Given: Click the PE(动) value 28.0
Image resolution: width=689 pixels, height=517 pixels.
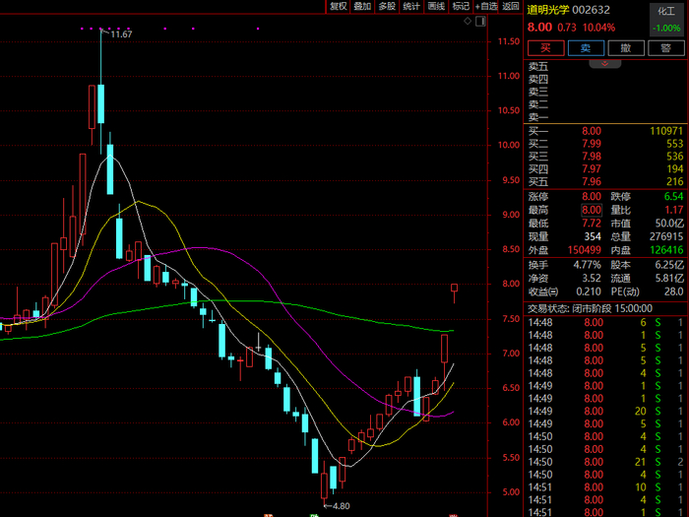Looking at the screenshot, I should 674,291.
